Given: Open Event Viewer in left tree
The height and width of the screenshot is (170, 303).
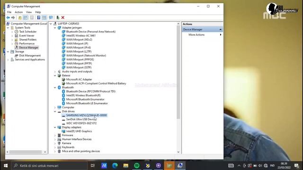Looking at the screenshot, I should click(x=27, y=36).
